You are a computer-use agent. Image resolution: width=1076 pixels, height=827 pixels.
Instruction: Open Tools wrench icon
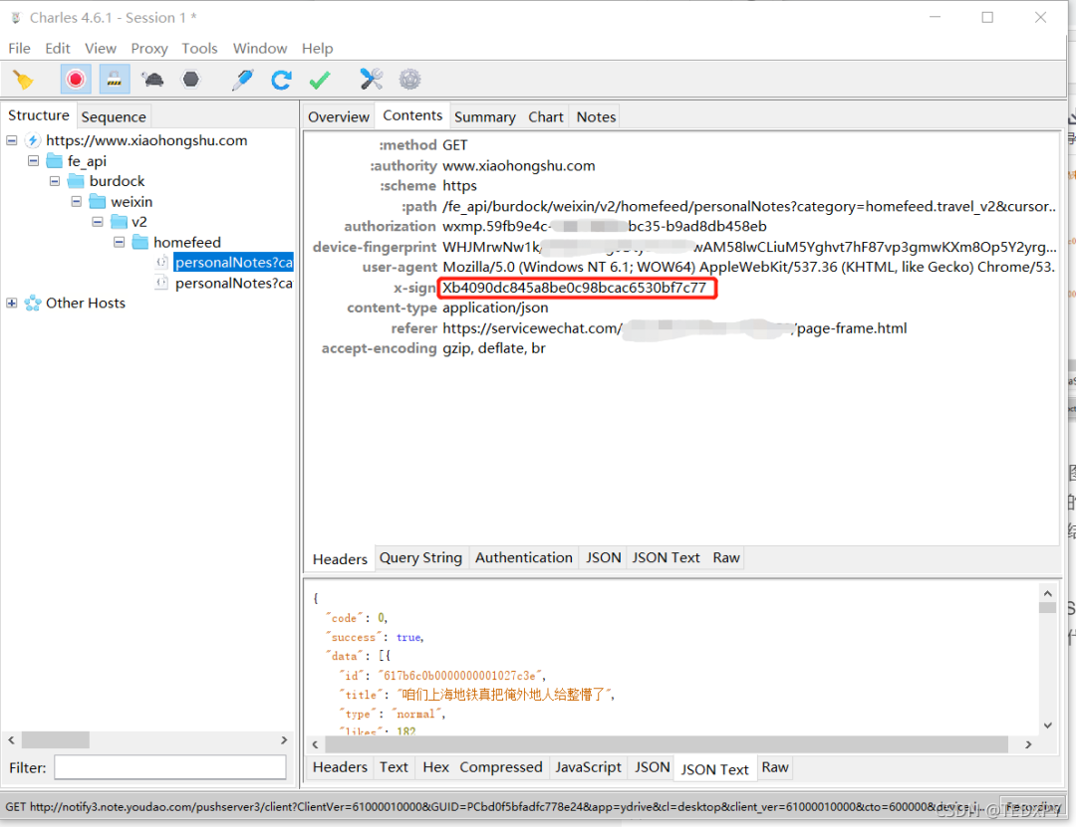[x=372, y=80]
